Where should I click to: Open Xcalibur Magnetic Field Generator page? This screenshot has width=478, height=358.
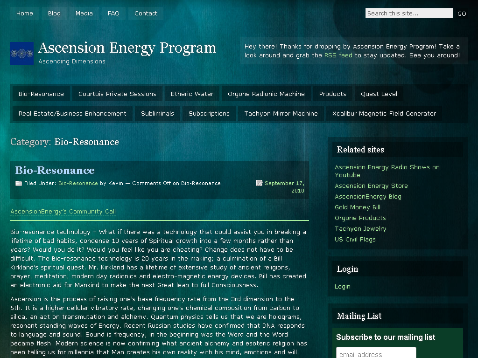pyautogui.click(x=384, y=113)
